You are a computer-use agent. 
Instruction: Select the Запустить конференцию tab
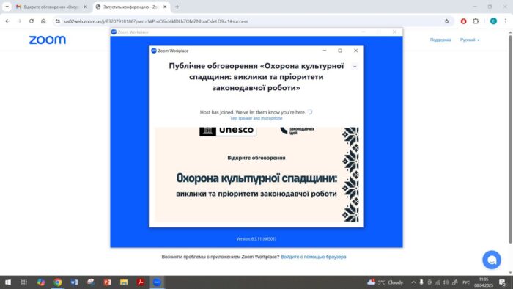click(x=131, y=7)
